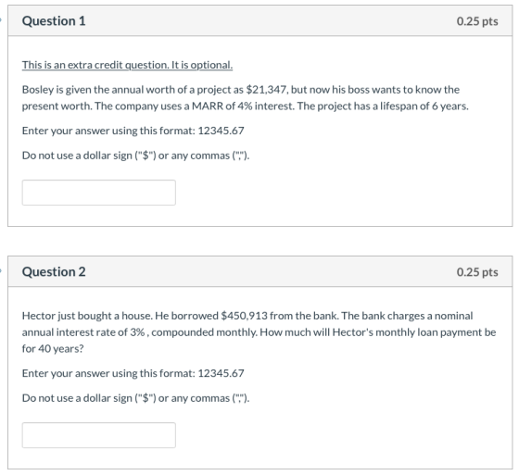Click Question 1's dollar sign warning line
The height and width of the screenshot is (475, 519).
pyautogui.click(x=135, y=156)
